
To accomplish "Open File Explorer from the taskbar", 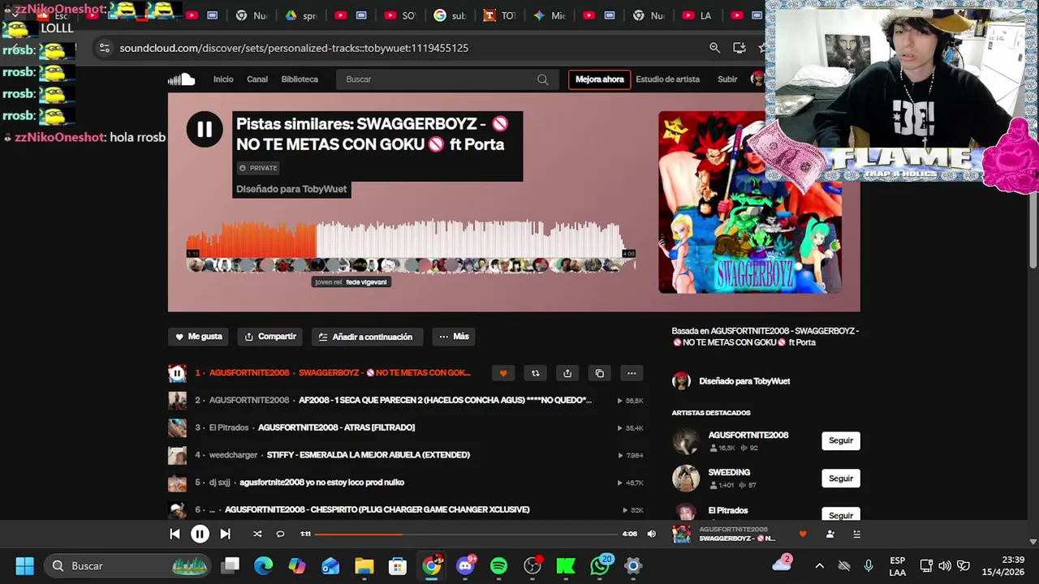I will [x=364, y=565].
